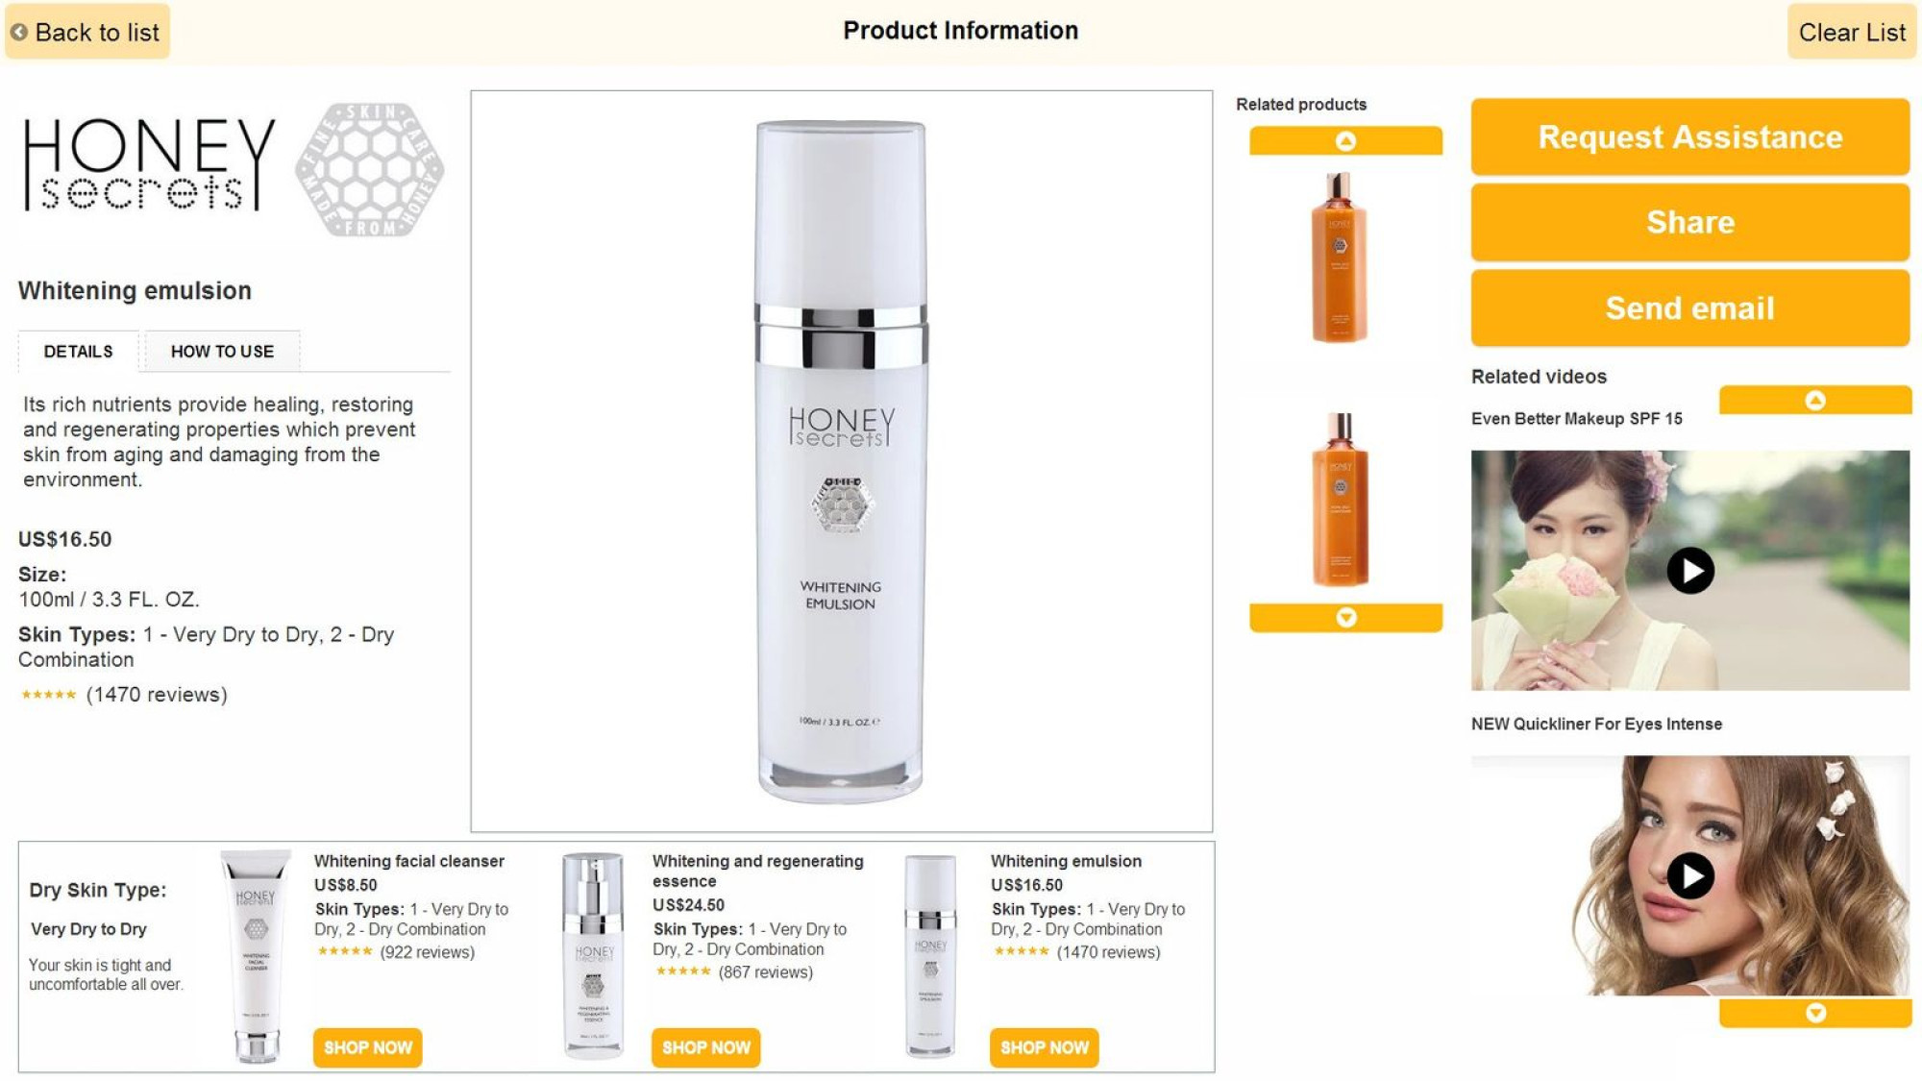Shop now for the Whitening facial cleanser

tap(367, 1047)
